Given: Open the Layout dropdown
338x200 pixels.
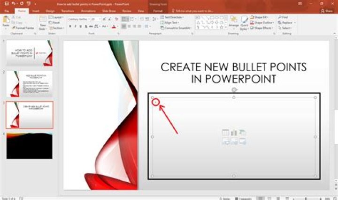Looking at the screenshot, I should tap(56, 17).
